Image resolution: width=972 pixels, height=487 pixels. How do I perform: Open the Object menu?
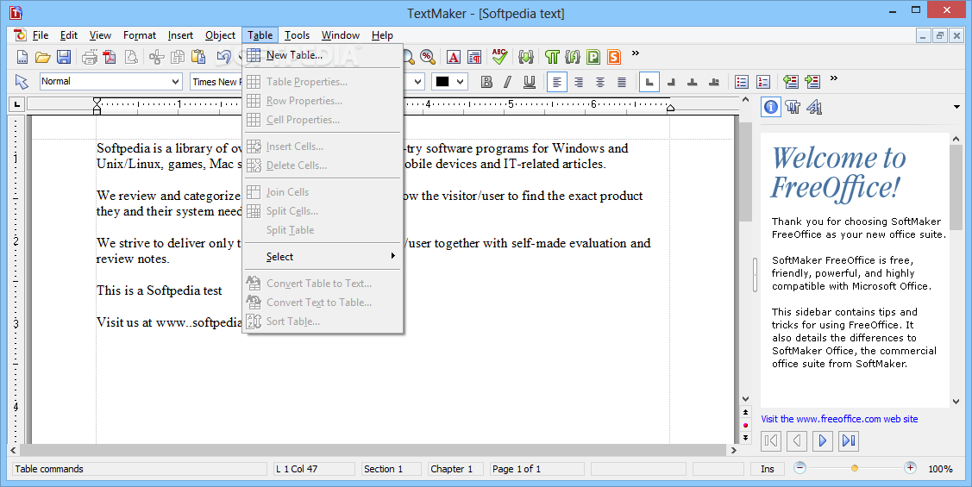[x=220, y=35]
